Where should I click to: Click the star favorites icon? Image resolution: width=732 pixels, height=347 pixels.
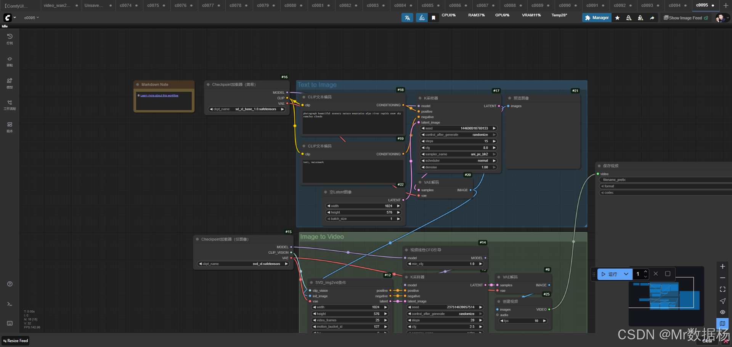tap(617, 18)
